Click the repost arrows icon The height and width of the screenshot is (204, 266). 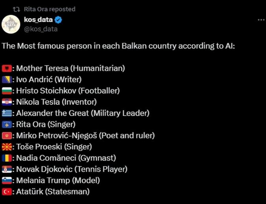pos(17,9)
